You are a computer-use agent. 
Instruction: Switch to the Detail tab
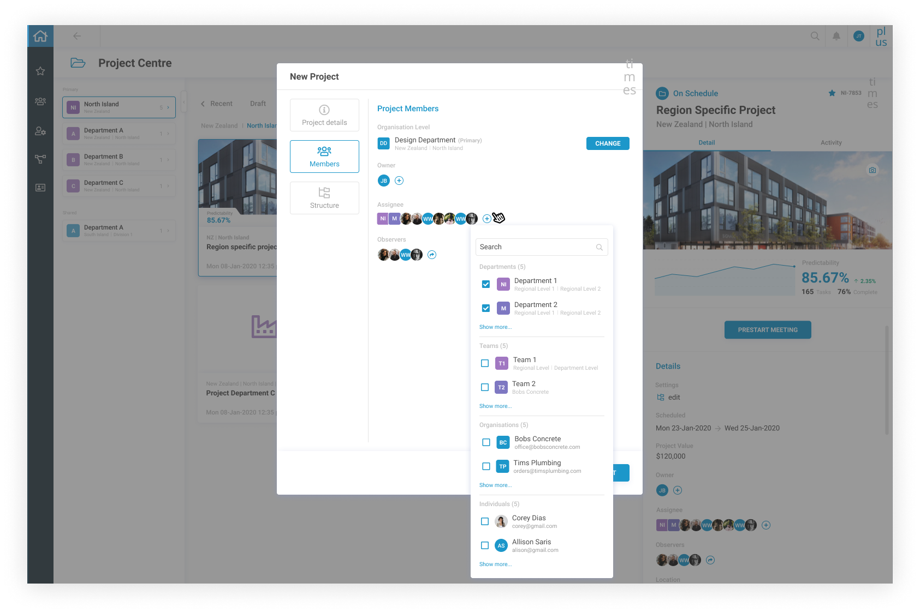707,142
